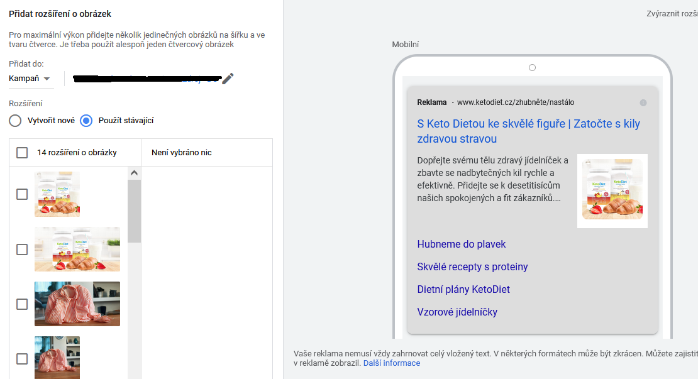
Task: Click the Přidat rozšíření o obrázek heading
Action: coord(60,14)
